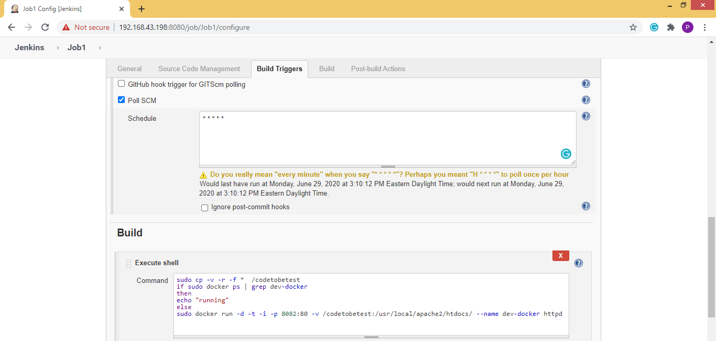Open the Source Code Management tab
This screenshot has height=341, width=716.
199,69
